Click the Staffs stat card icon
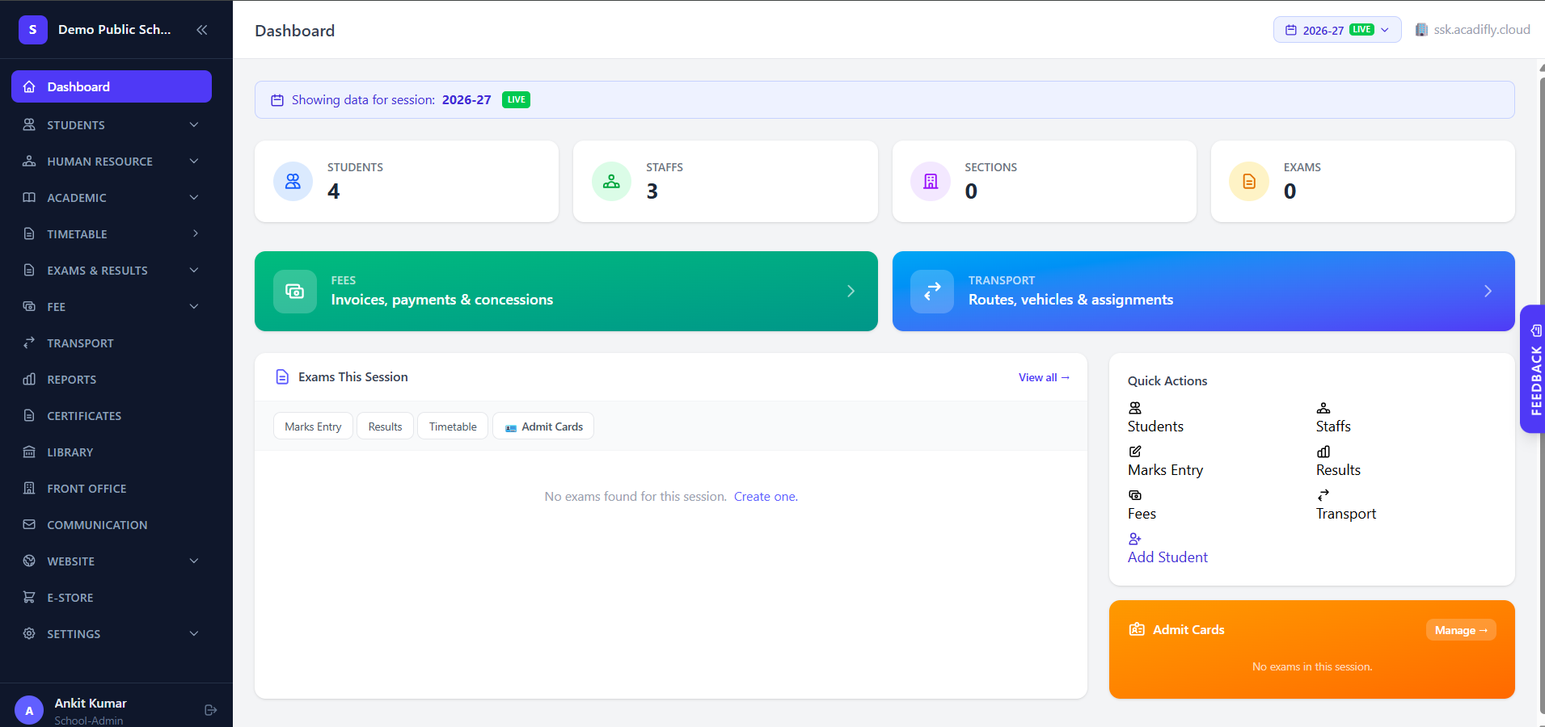The image size is (1545, 727). (611, 182)
